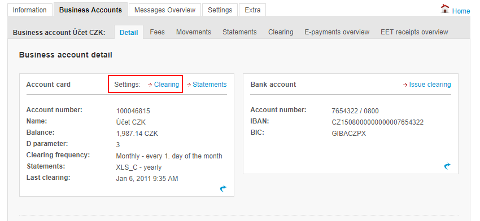Go to the Movements sub-tab
The height and width of the screenshot is (221, 480).
[x=194, y=32]
